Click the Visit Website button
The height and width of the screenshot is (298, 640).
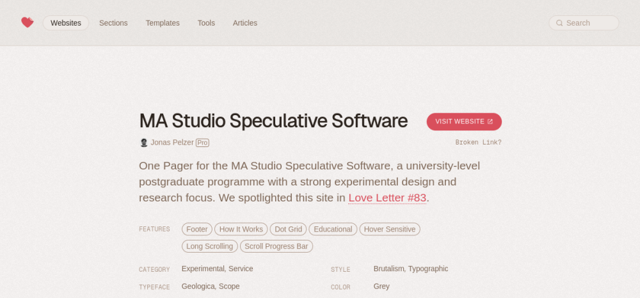coord(464,122)
